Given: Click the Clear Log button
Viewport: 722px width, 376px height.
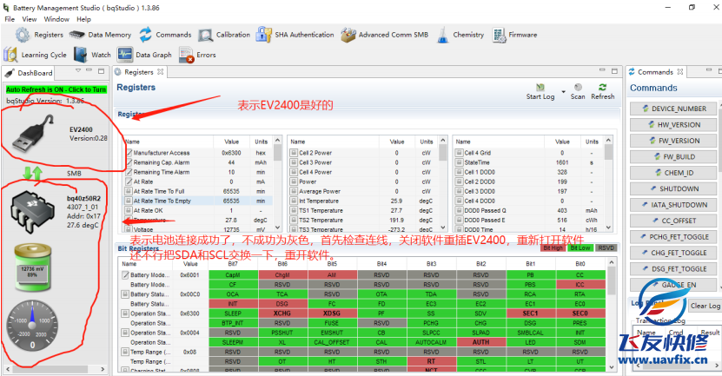Looking at the screenshot, I should [704, 306].
